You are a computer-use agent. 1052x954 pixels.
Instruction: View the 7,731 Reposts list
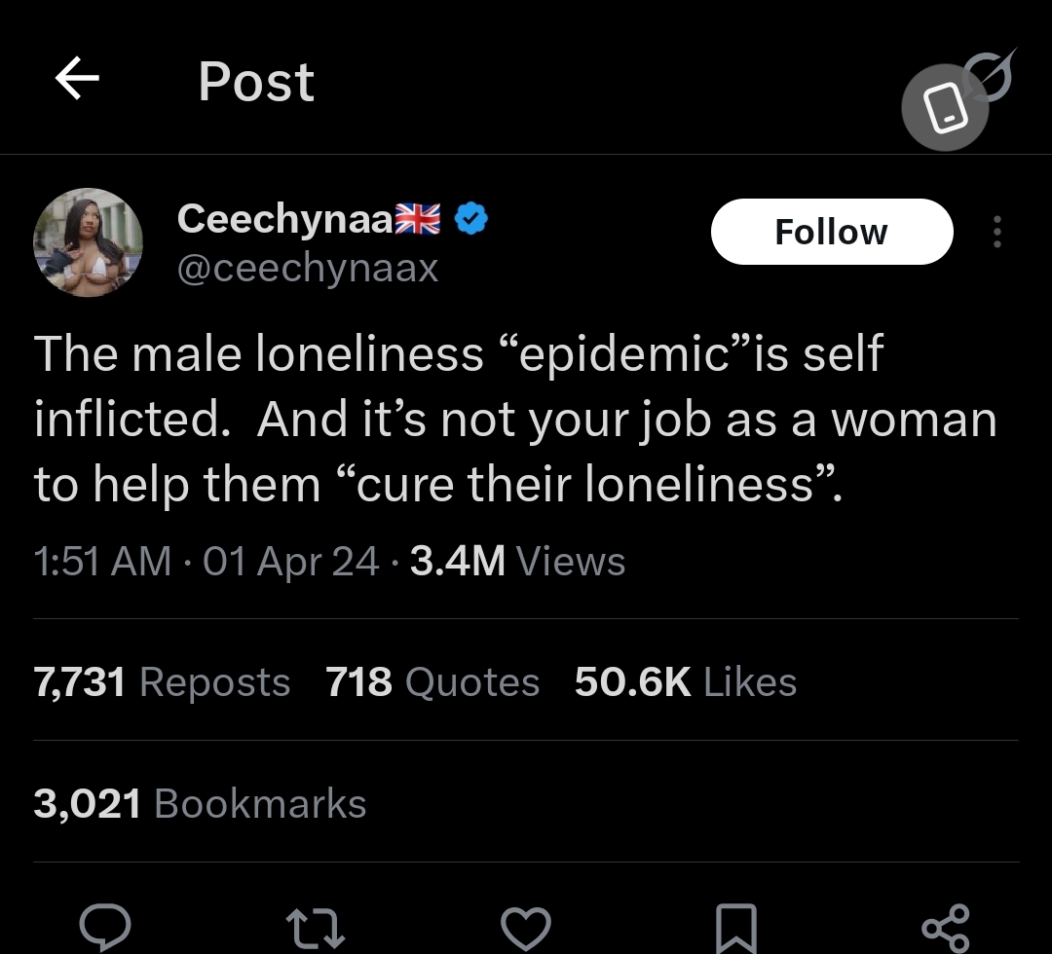162,681
